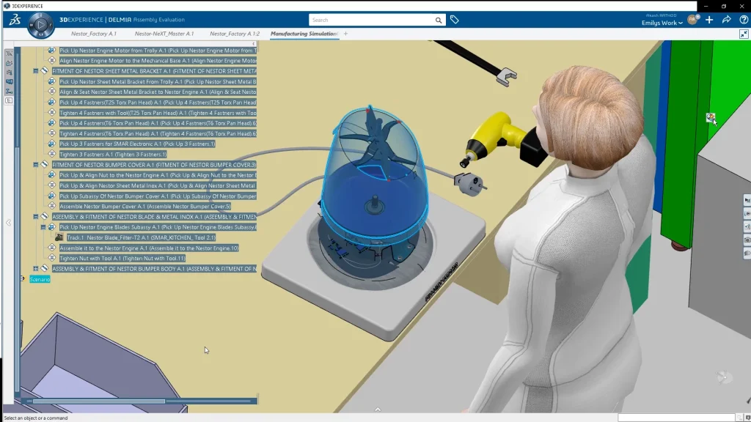This screenshot has height=422, width=751.
Task: Click the Share arrow icon
Action: coord(726,20)
